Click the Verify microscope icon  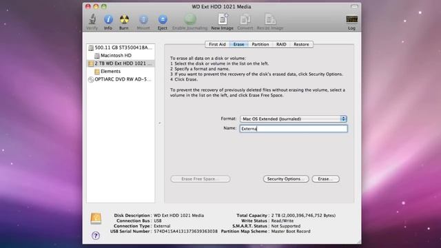click(x=92, y=19)
